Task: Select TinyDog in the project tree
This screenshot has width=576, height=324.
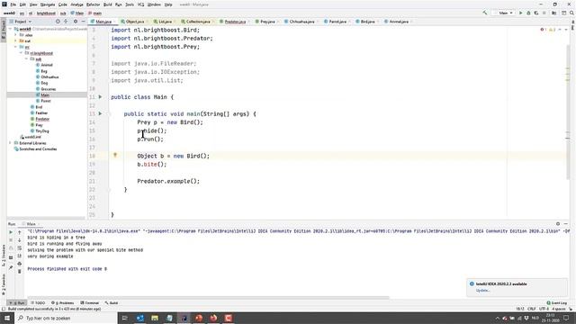Action: pyautogui.click(x=42, y=131)
